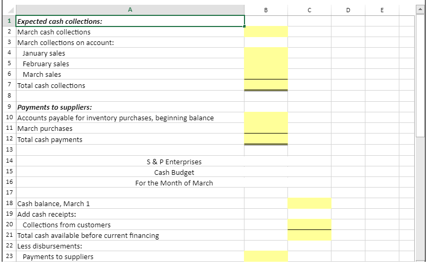Click the 'Cash Budget' title cell

pos(174,172)
